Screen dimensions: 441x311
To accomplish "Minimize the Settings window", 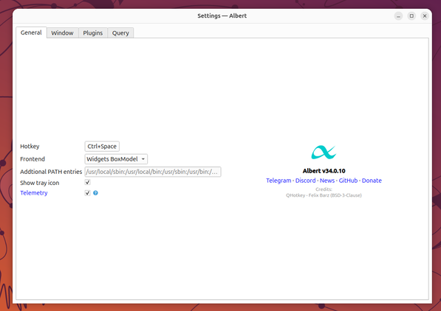I will [x=398, y=16].
